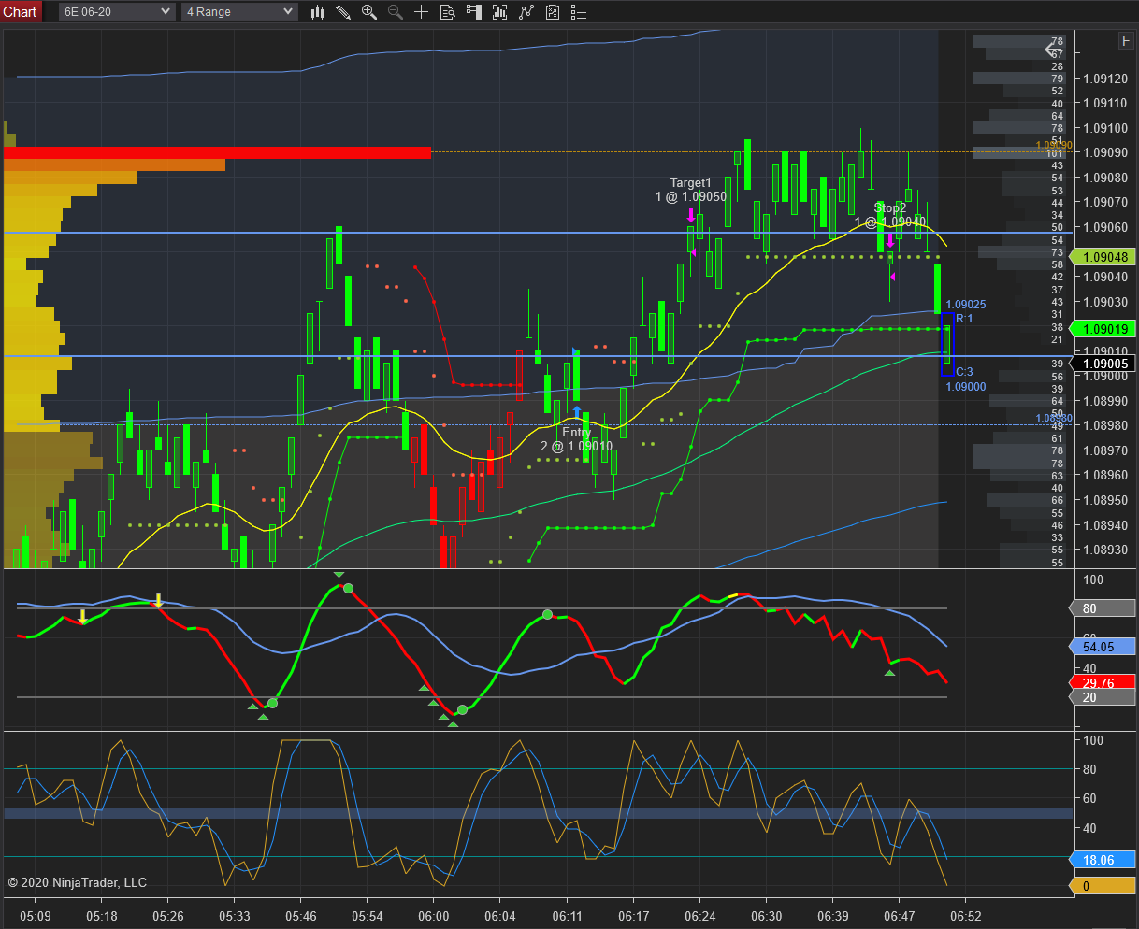The height and width of the screenshot is (929, 1139).
Task: Expand the 6E 06-20 instrument dropdown
Action: 117,12
